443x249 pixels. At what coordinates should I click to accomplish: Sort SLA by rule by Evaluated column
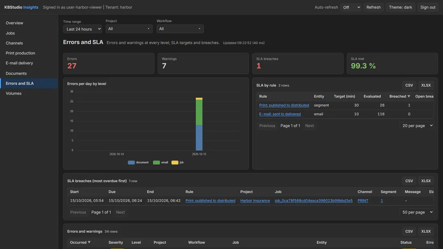coord(372,96)
